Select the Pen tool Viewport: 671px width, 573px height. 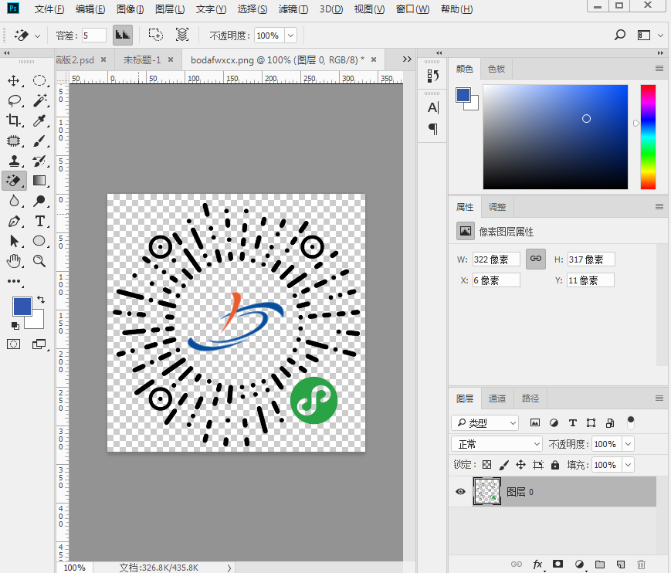coord(14,221)
